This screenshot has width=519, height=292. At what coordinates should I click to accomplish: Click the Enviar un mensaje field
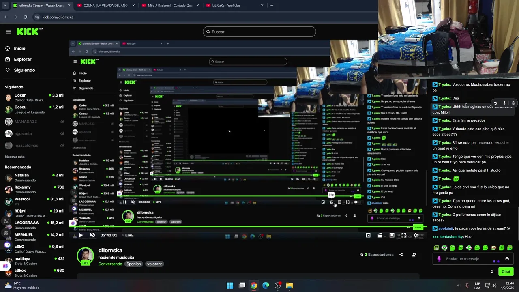(473, 259)
